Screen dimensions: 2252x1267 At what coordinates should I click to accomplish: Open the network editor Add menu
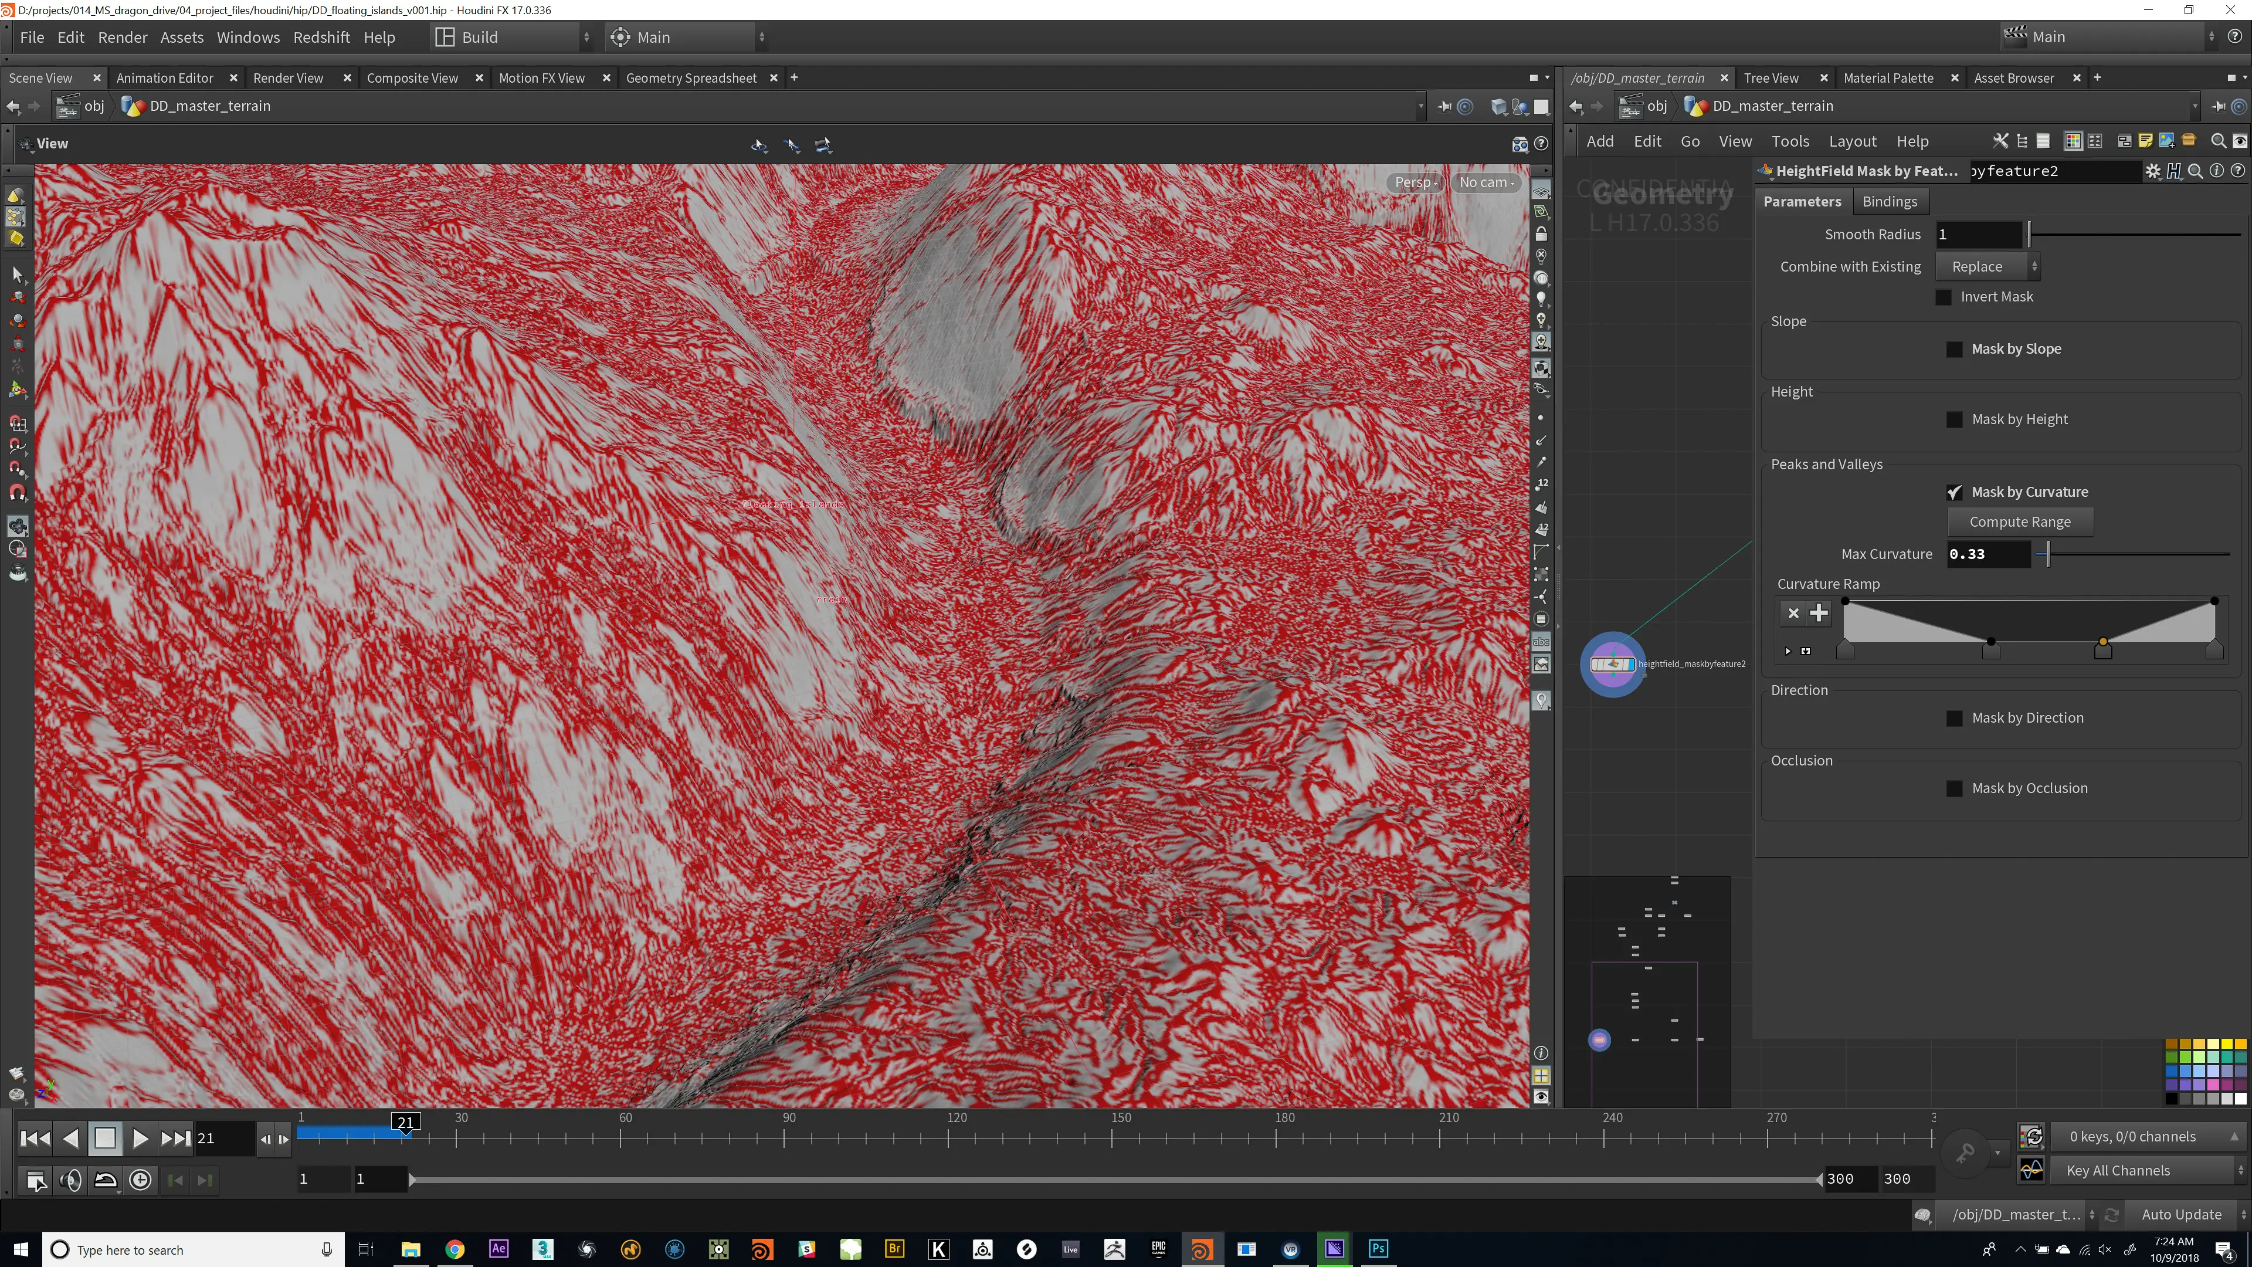1600,141
